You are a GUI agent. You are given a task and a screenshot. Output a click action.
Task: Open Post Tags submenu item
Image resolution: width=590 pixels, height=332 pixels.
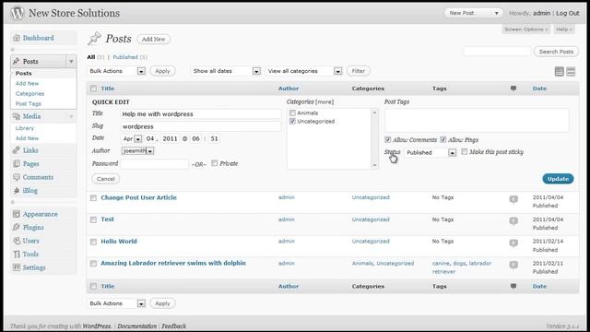29,103
